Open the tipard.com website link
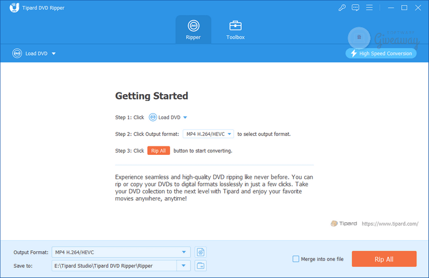Screen dimensions: 429x278 390,223
